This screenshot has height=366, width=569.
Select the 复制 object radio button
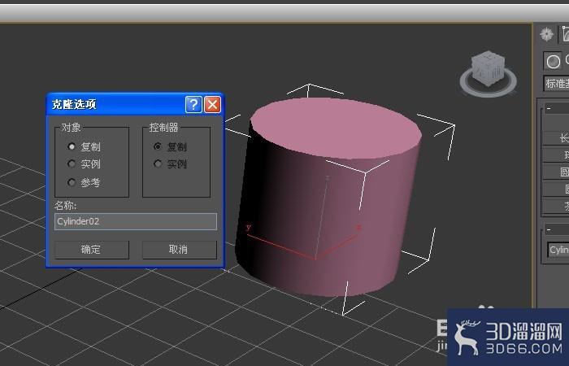coord(72,146)
